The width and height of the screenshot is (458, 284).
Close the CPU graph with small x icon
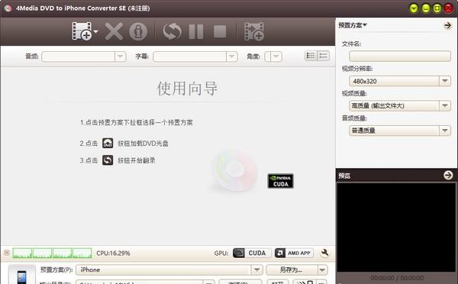pyautogui.click(x=7, y=253)
